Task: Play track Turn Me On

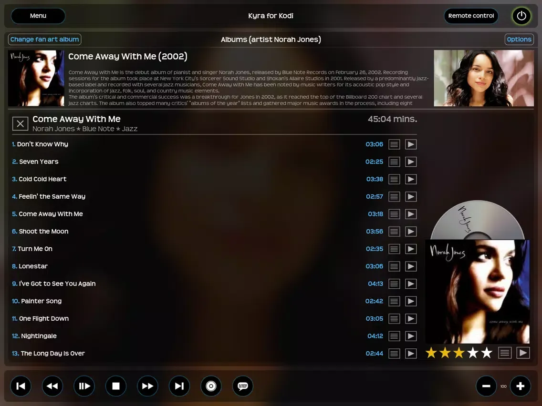Action: 411,249
